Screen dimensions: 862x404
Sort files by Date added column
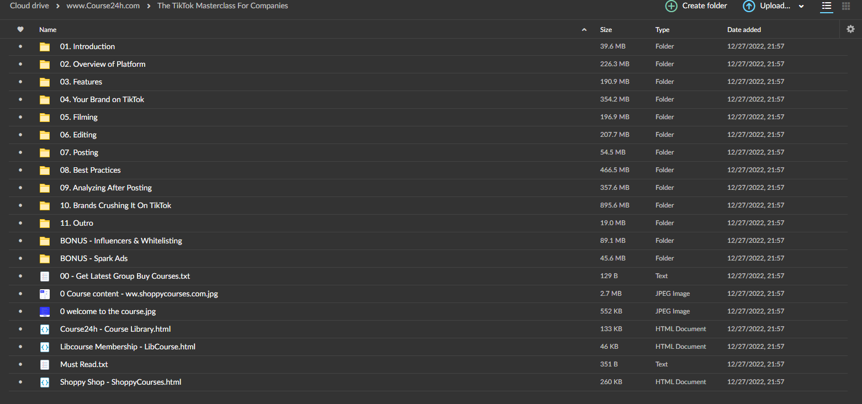(x=743, y=30)
